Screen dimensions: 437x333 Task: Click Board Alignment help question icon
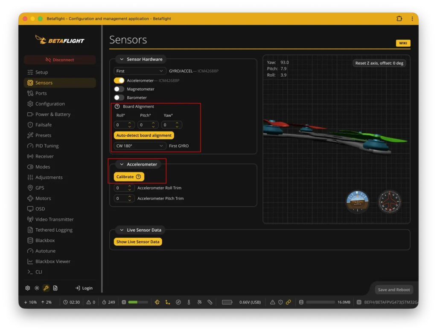coord(117,106)
